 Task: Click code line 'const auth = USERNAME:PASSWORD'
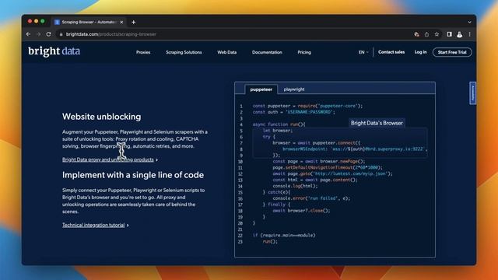pyautogui.click(x=294, y=112)
